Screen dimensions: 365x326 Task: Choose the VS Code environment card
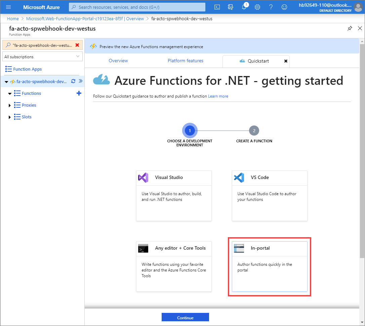(x=270, y=196)
